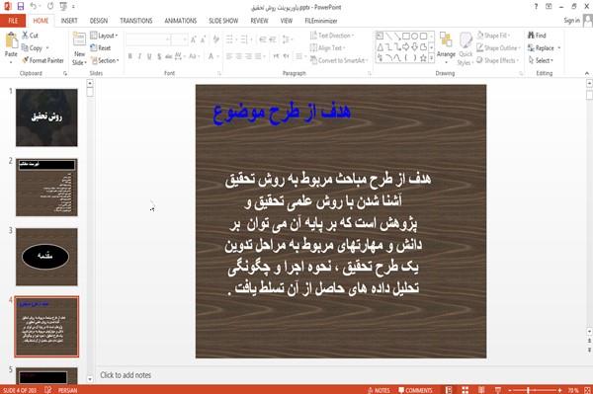
Task: Open the FILEminimizer tab
Action: [320, 21]
